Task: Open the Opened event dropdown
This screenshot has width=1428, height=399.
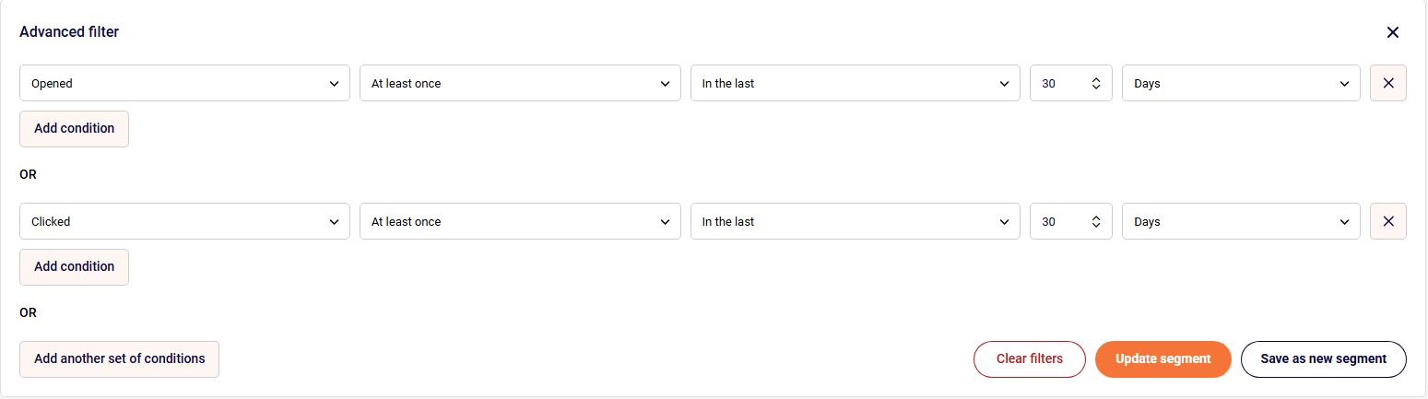Action: 184,83
